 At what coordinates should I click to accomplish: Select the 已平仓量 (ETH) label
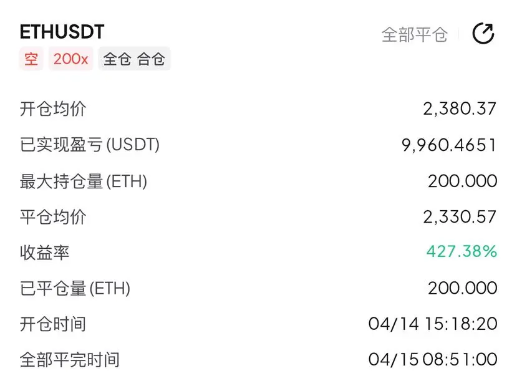click(x=75, y=289)
